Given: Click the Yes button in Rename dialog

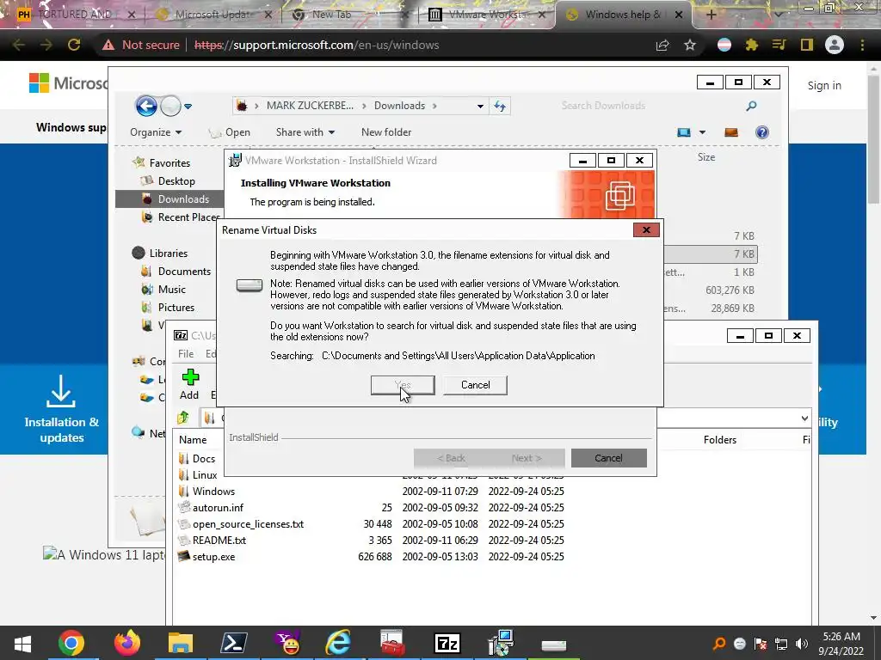Looking at the screenshot, I should (x=403, y=385).
